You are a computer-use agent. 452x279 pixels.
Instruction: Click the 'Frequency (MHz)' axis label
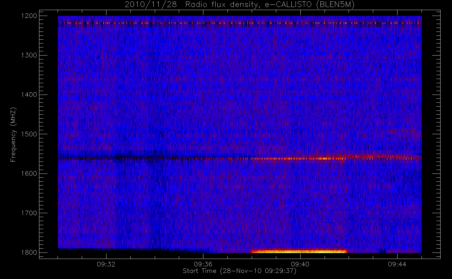(13, 134)
